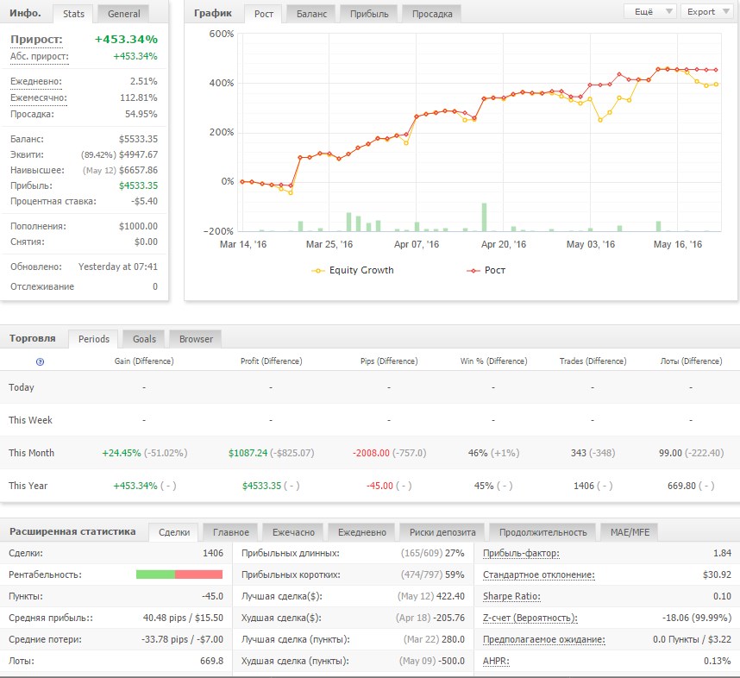
Task: Open the Главное statistics tab
Action: [x=231, y=532]
